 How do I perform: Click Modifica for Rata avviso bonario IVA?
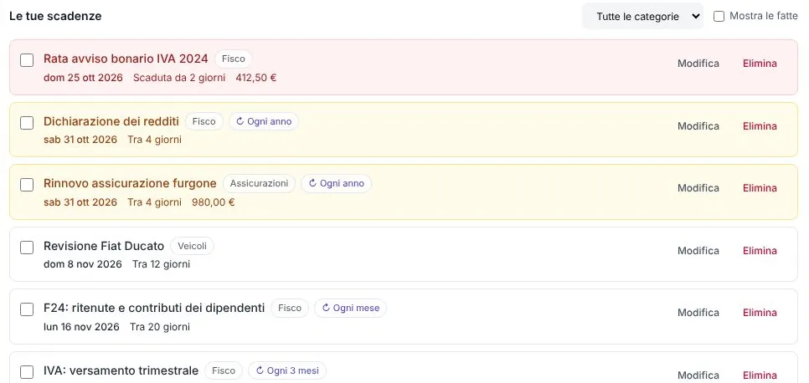point(698,64)
